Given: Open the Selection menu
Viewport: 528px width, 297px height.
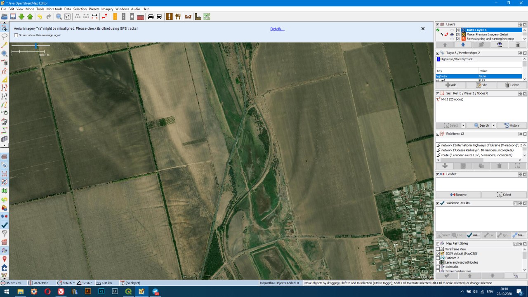Looking at the screenshot, I should 80,9.
